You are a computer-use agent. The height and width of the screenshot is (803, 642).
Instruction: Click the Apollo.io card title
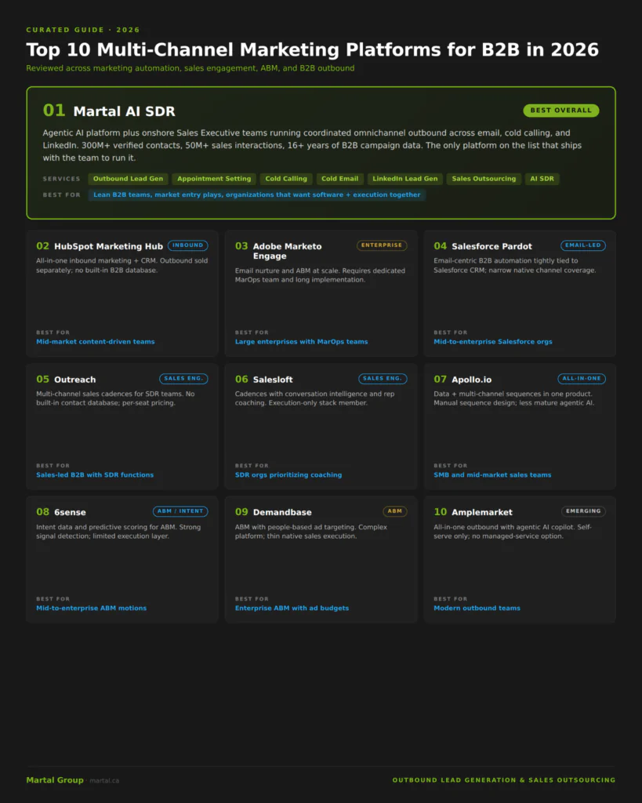coord(472,380)
